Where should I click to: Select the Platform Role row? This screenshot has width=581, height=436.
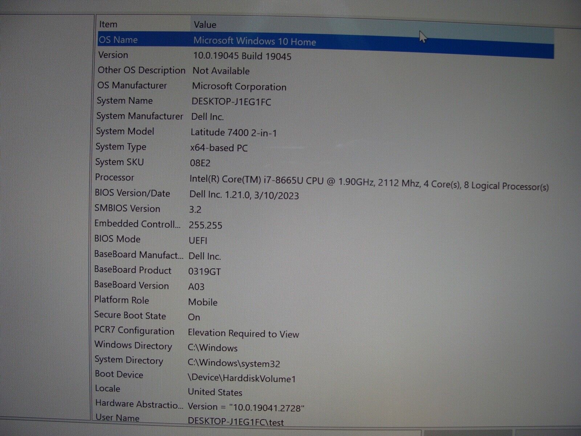(122, 300)
